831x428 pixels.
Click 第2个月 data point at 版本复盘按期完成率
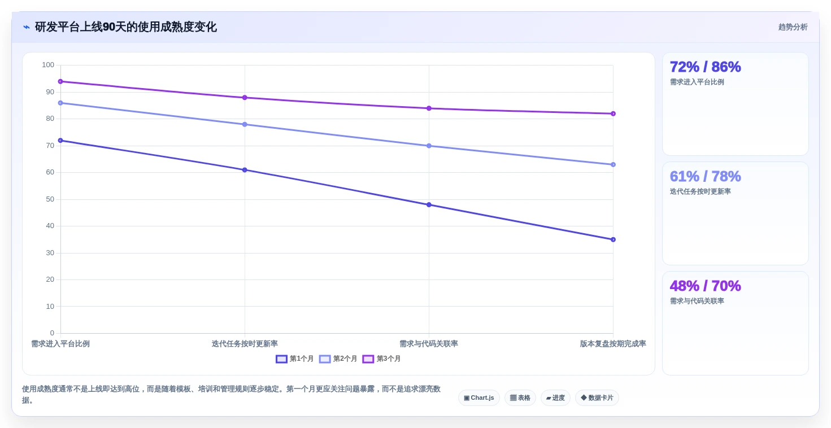coord(613,164)
